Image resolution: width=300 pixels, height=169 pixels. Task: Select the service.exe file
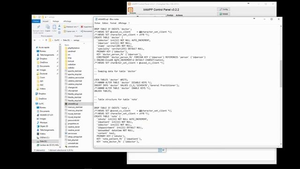coord(72,133)
